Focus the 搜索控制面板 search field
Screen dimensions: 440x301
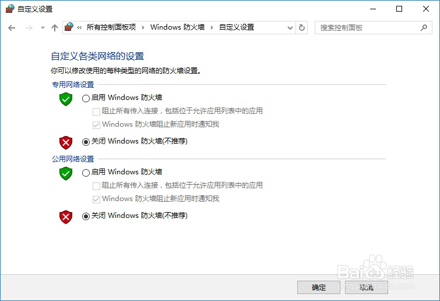373,28
